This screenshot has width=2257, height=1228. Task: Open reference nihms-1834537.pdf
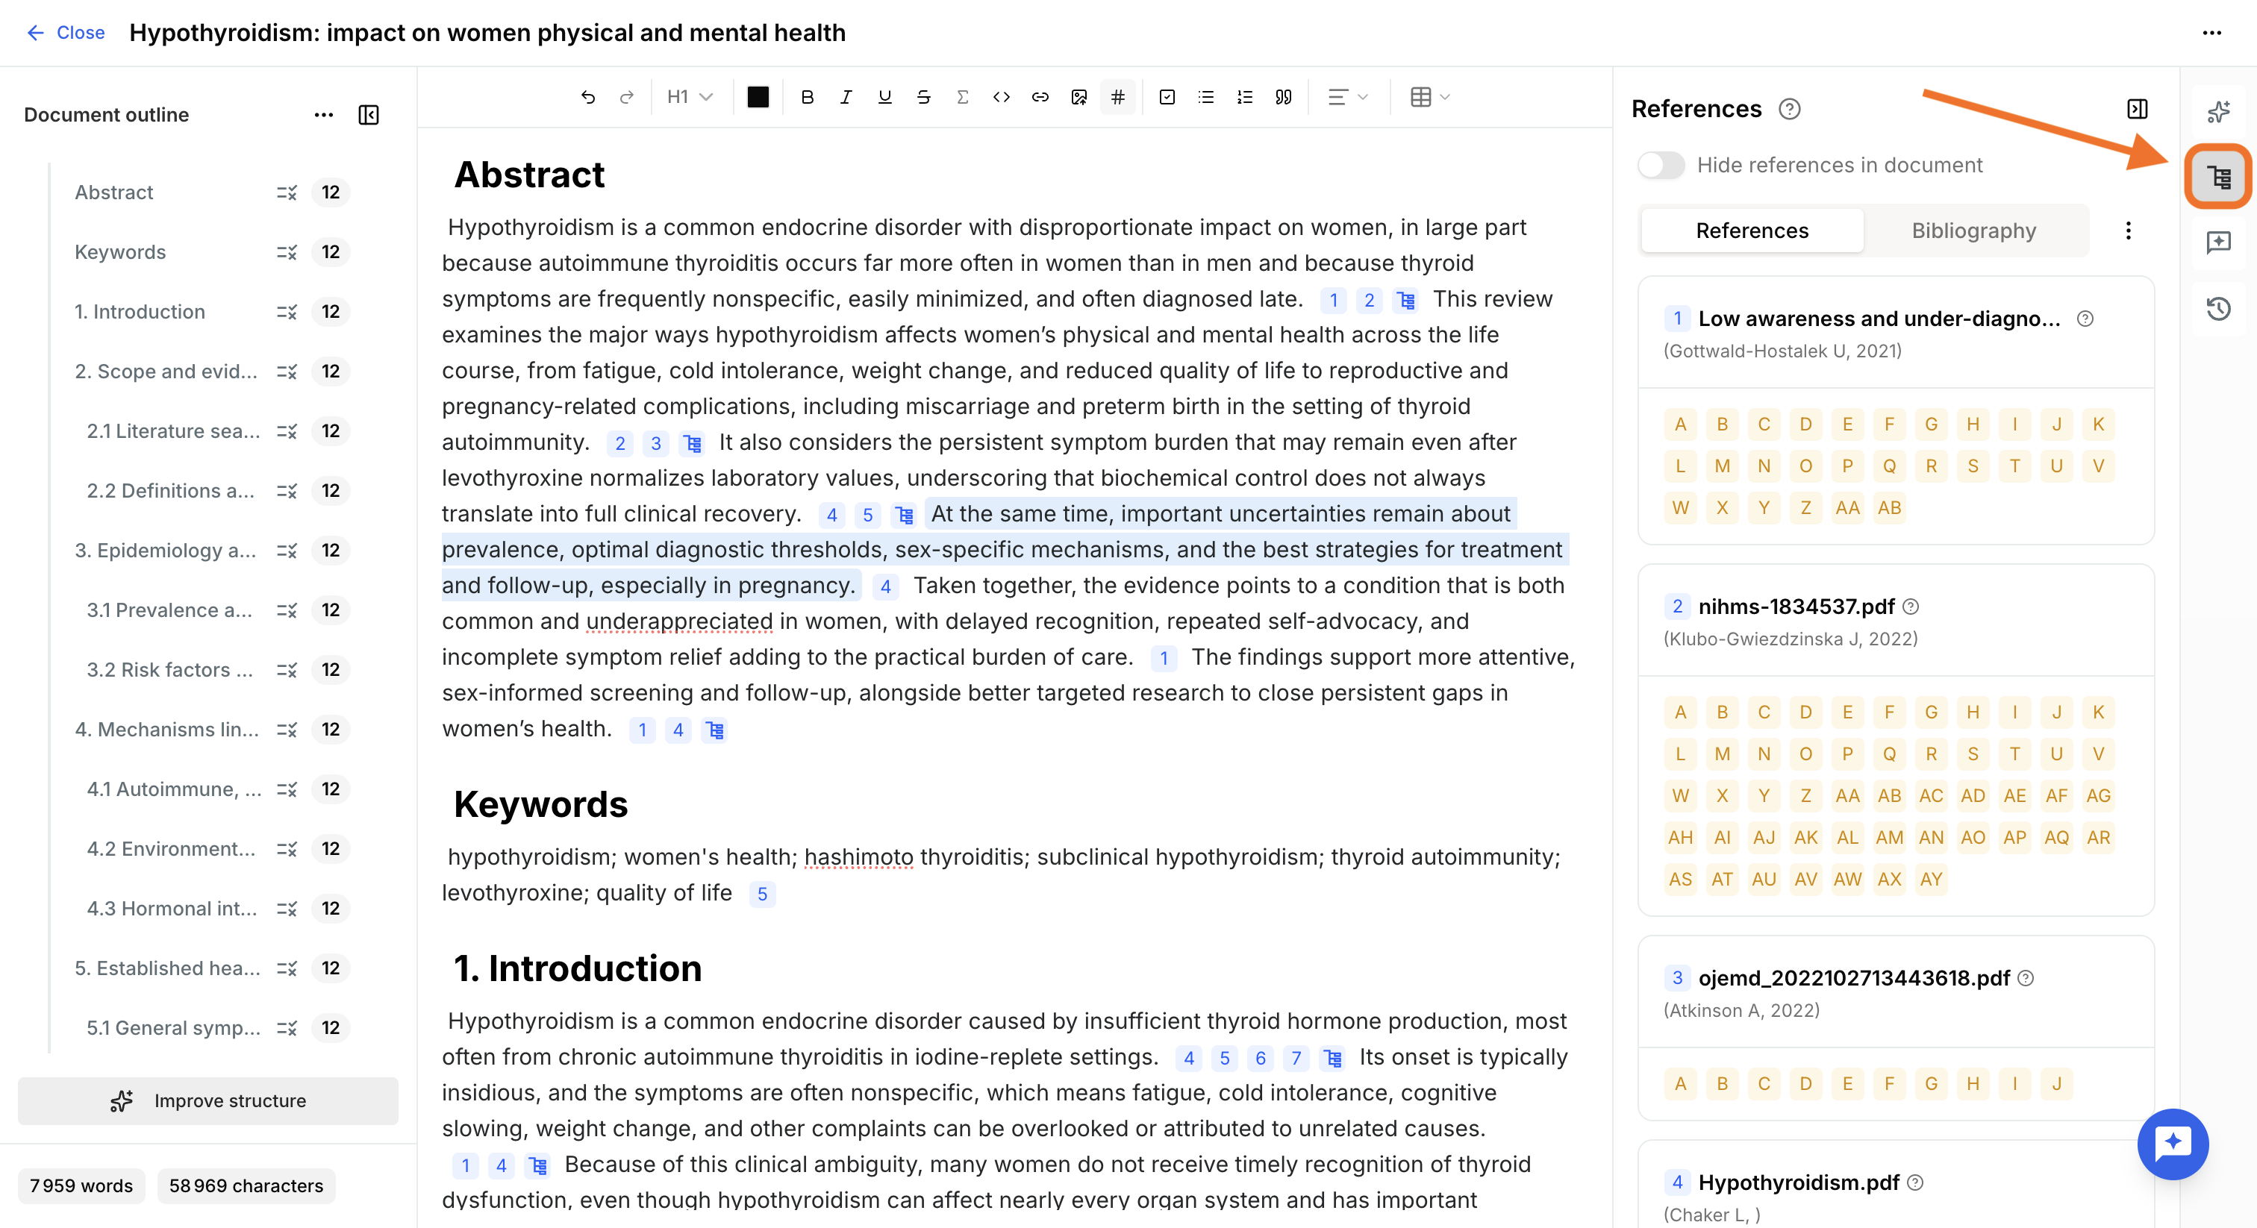pyautogui.click(x=1796, y=606)
